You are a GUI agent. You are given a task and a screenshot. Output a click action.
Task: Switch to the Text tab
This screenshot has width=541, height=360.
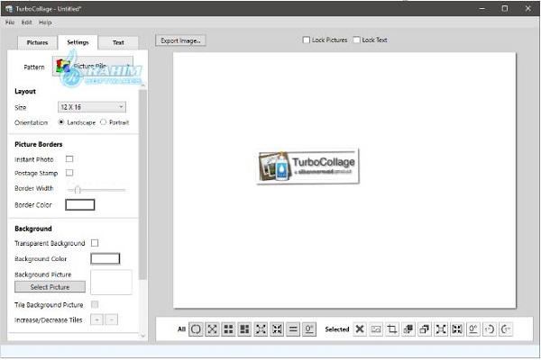tap(118, 42)
